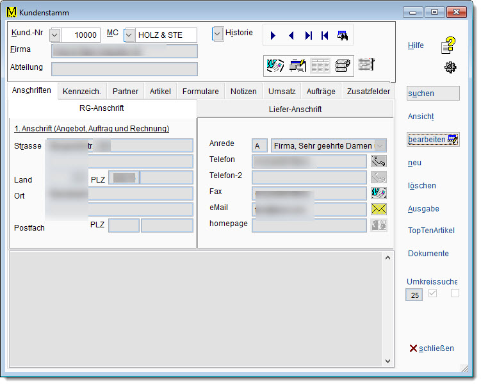The image size is (481, 385).
Task: Toggle the empty checkbox under Umkreissuche
Action: click(x=455, y=294)
